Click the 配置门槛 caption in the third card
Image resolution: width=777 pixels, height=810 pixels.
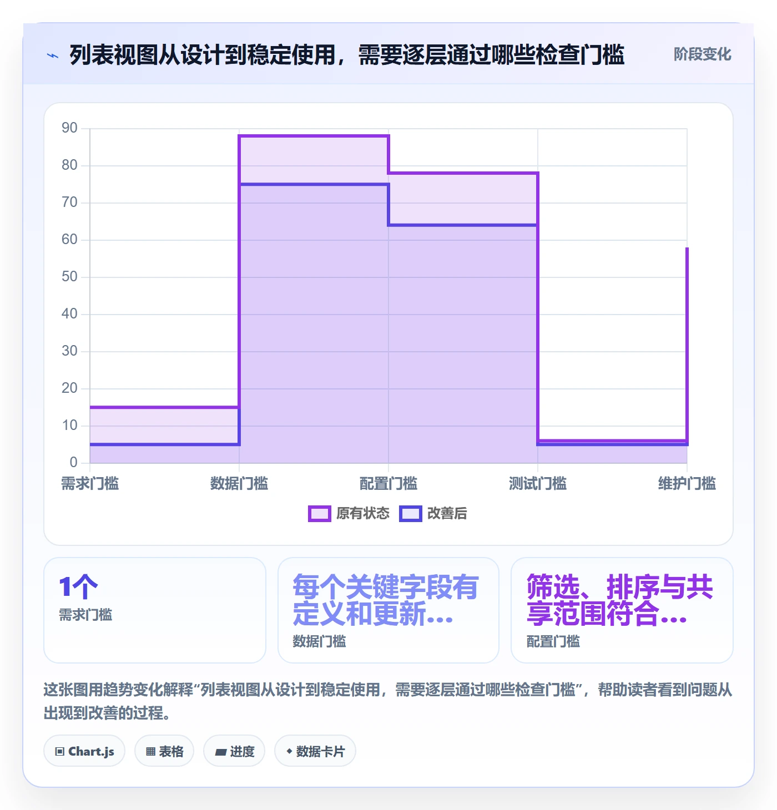pos(553,641)
